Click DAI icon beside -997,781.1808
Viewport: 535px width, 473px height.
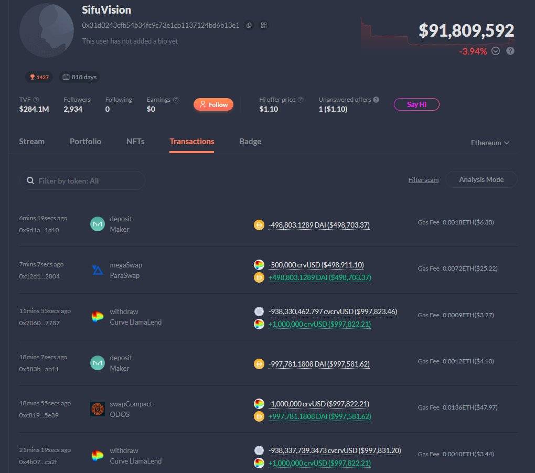pos(259,364)
